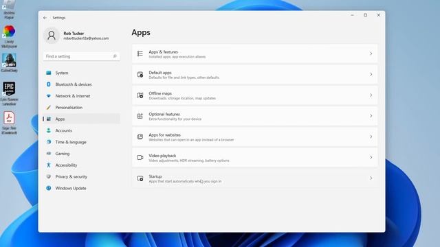This screenshot has height=247, width=440.
Task: Select the Accessibility icon
Action: tap(49, 165)
